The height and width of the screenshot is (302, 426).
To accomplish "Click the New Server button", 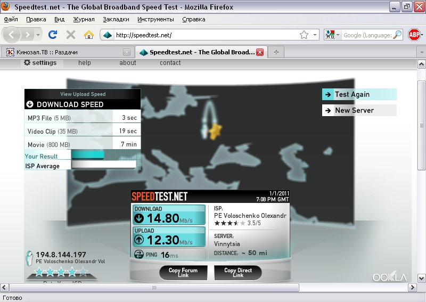I will click(359, 110).
